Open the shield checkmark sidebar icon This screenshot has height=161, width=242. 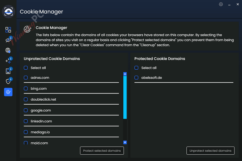8,81
